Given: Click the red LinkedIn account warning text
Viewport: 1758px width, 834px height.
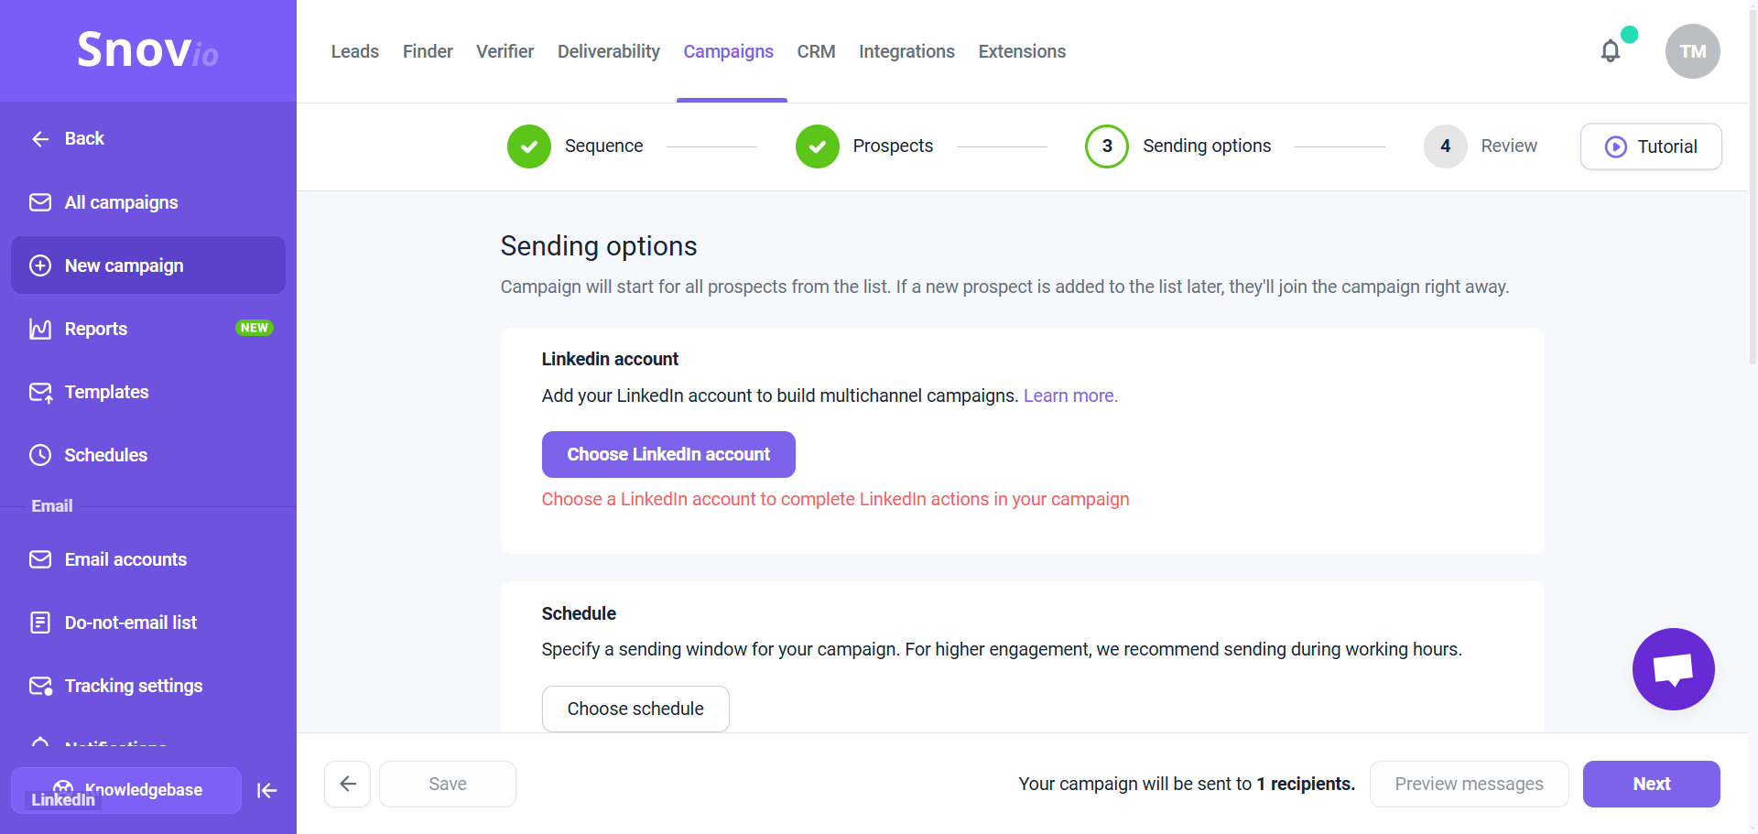Looking at the screenshot, I should pos(835,499).
